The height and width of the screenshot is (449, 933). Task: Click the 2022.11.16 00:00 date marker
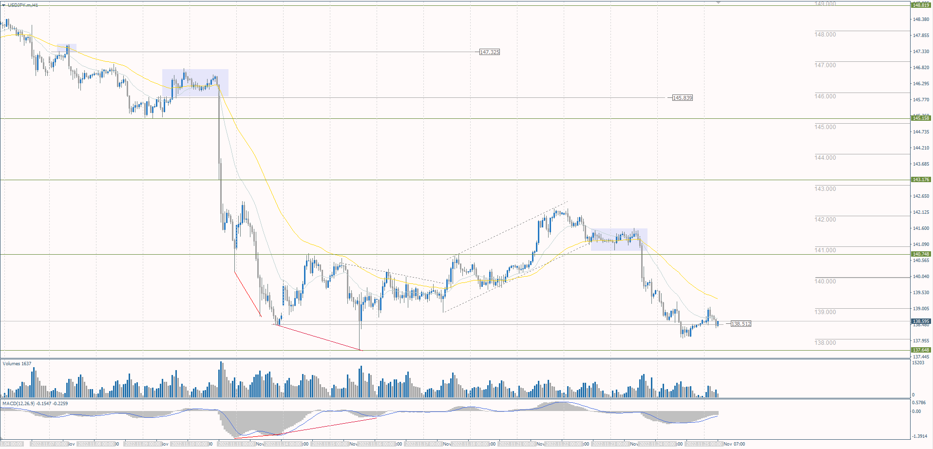[377, 444]
